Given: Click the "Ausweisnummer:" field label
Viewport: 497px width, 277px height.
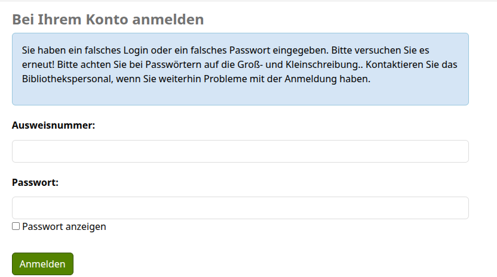Looking at the screenshot, I should (54, 126).
